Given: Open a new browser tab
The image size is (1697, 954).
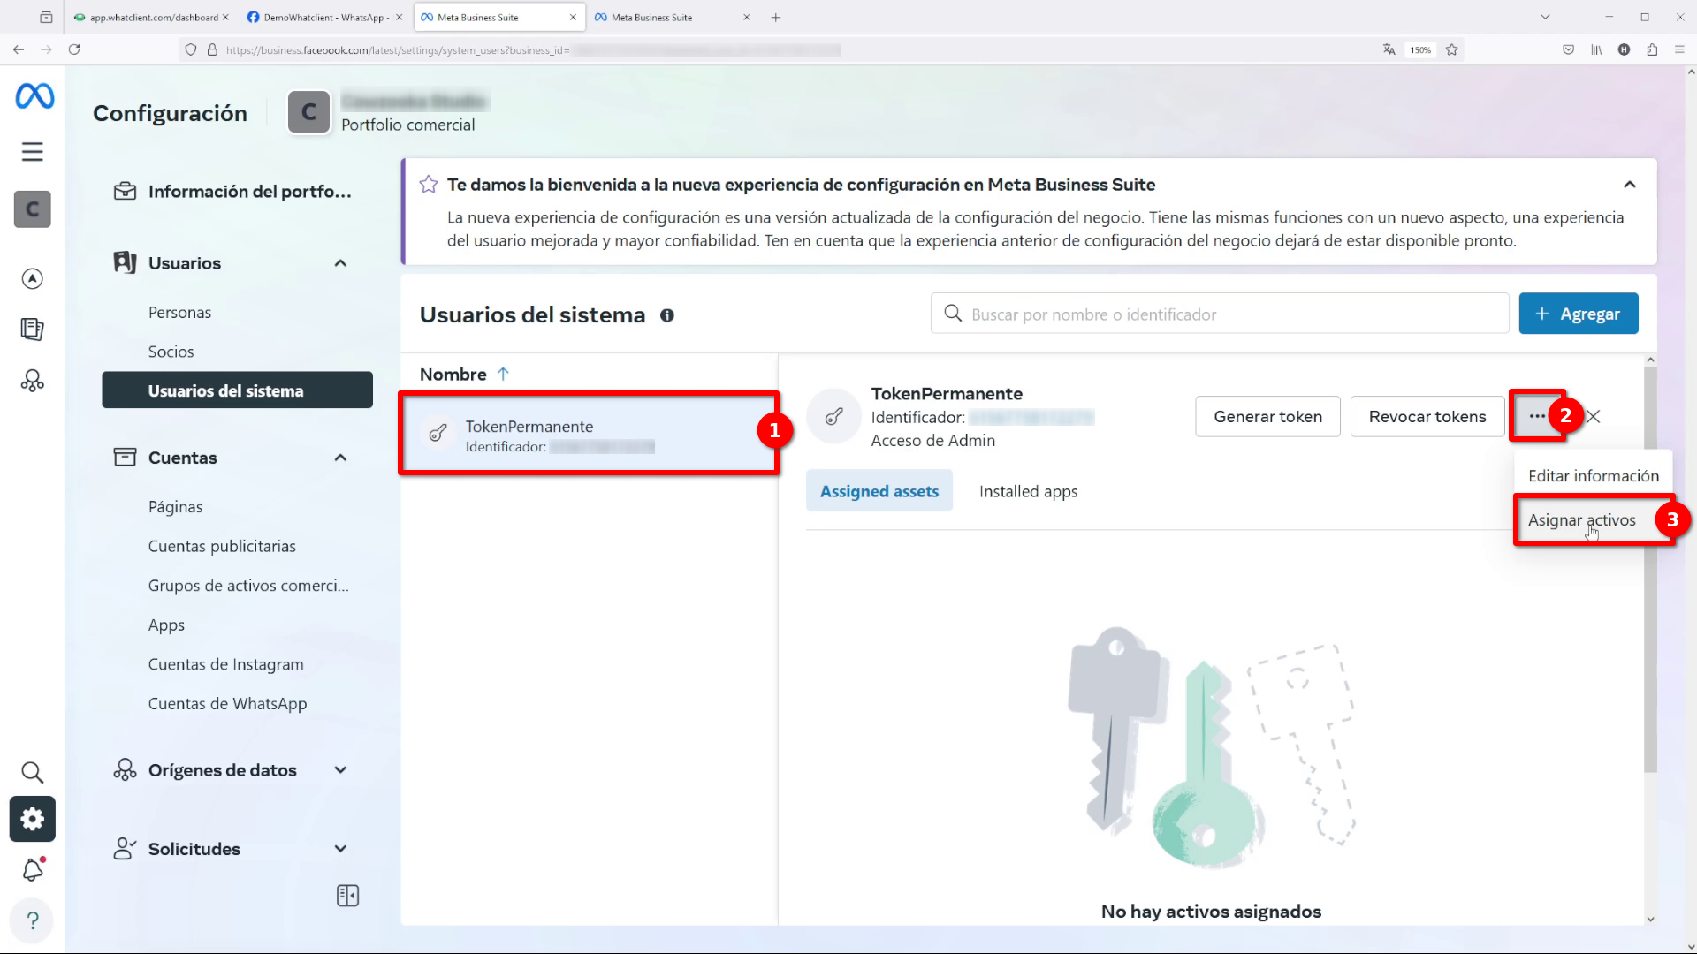Looking at the screenshot, I should pyautogui.click(x=775, y=17).
